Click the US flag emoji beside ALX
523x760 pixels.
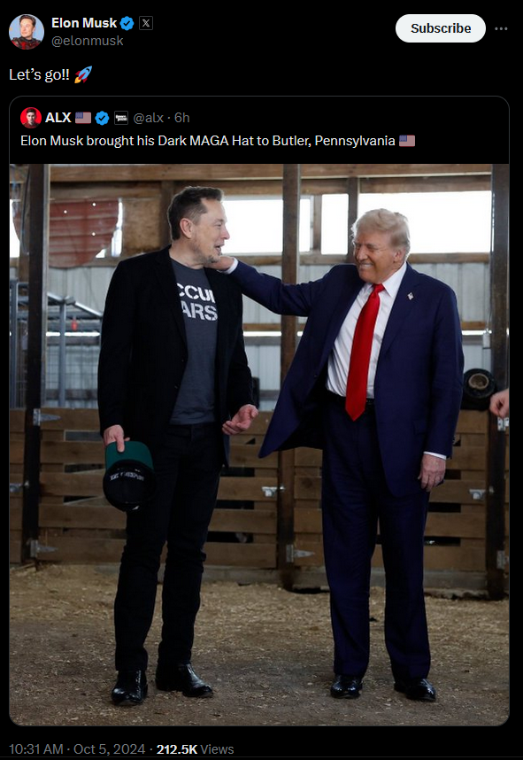pos(83,118)
